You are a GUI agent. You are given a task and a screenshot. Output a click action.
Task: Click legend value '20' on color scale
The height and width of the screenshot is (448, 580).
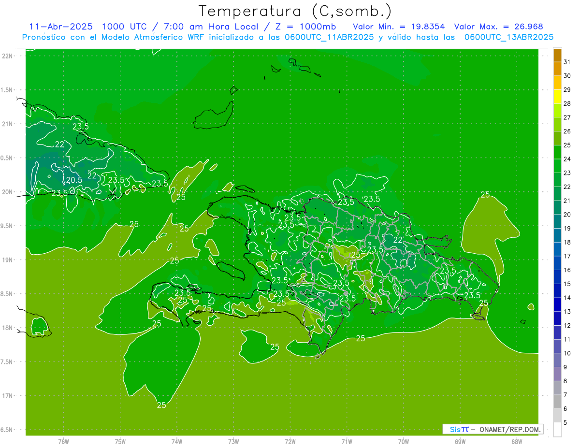coord(567,215)
